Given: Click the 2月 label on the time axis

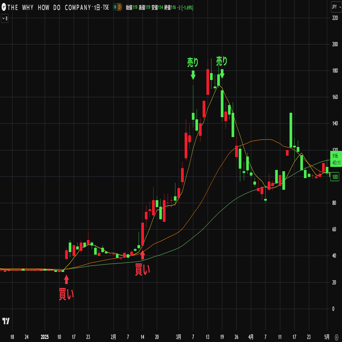Looking at the screenshot, I should point(113,337).
